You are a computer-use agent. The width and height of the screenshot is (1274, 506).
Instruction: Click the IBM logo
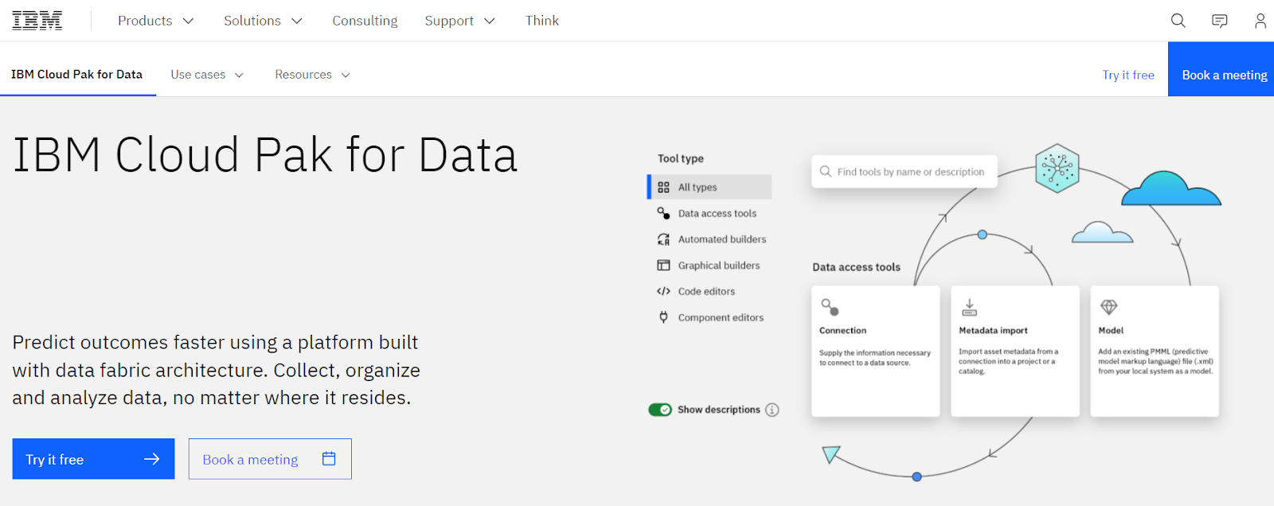click(x=37, y=21)
